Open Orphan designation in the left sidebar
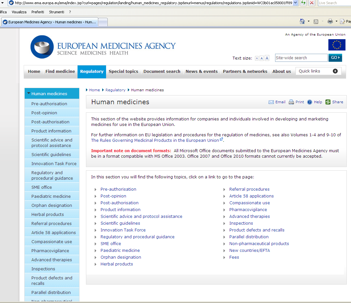Screen dimensions: 351x303 (x=52, y=205)
